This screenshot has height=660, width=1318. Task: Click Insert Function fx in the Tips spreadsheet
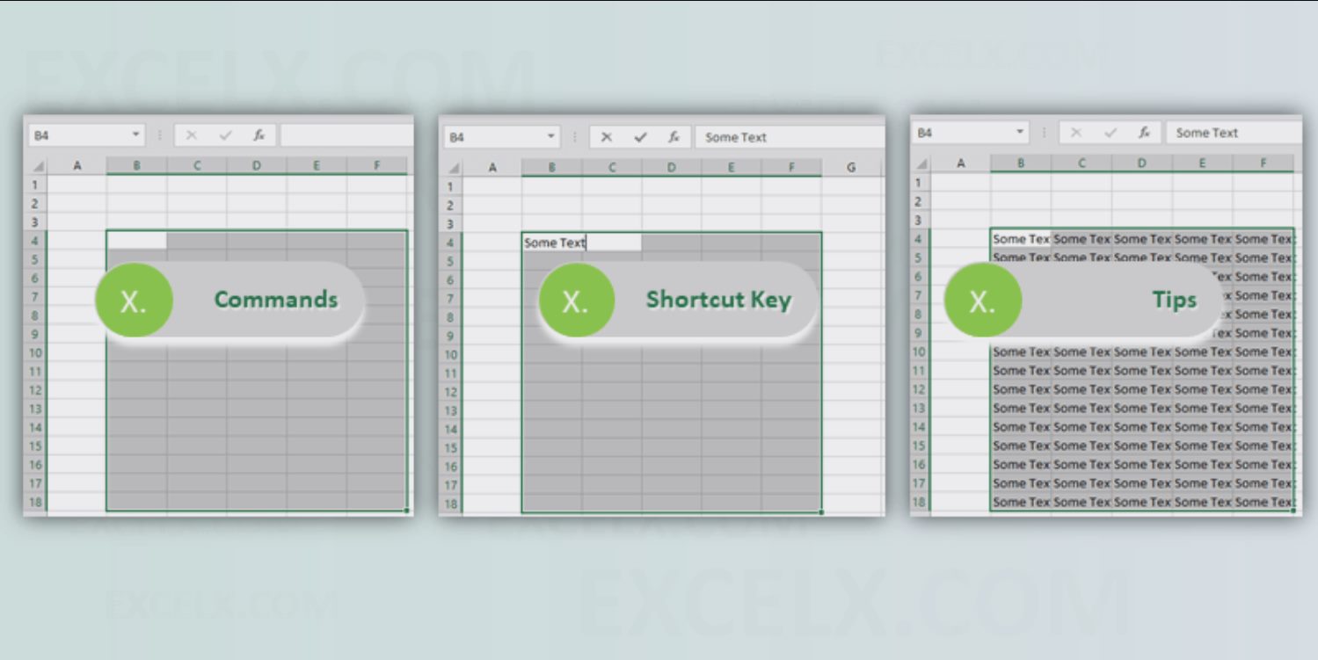point(1144,133)
